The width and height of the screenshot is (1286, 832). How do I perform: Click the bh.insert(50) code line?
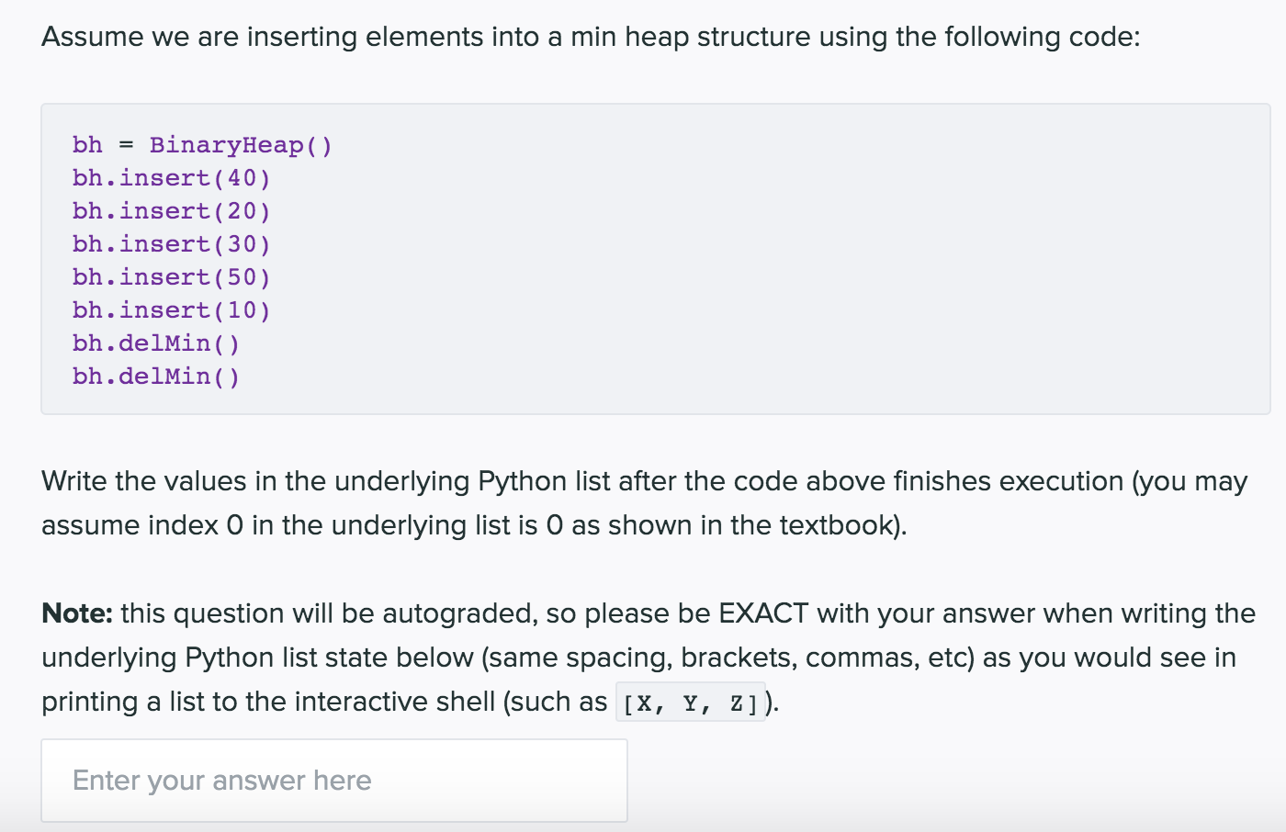(172, 277)
